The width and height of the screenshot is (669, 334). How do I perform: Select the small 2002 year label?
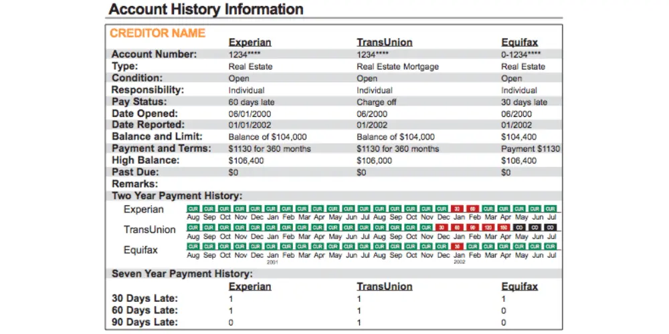pyautogui.click(x=459, y=263)
